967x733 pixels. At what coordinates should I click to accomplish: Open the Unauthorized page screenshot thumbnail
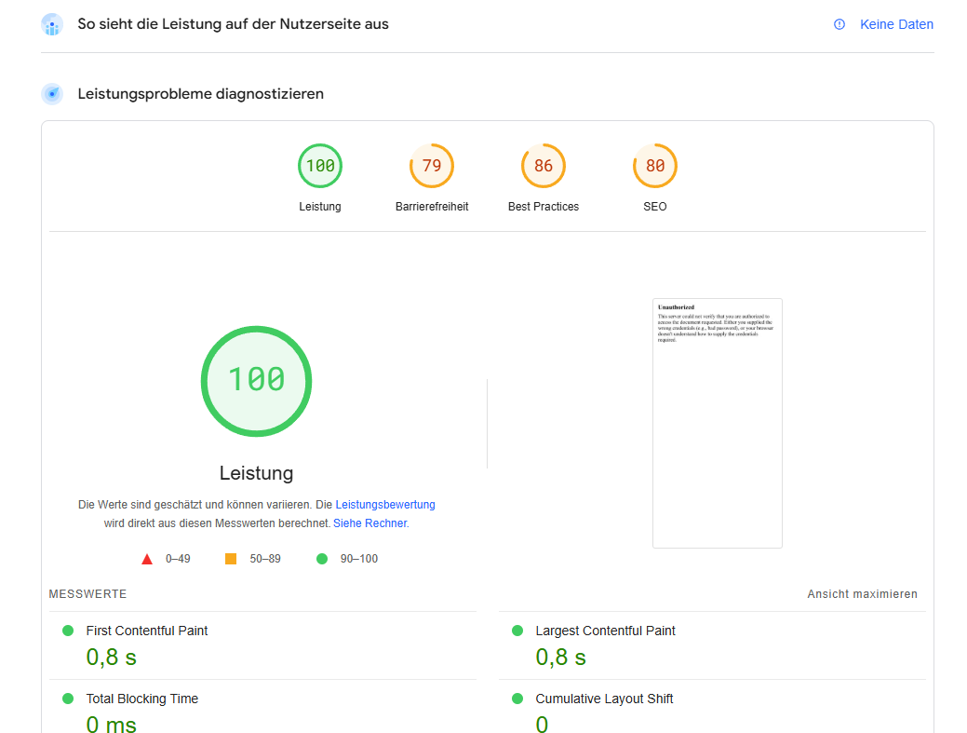point(718,423)
